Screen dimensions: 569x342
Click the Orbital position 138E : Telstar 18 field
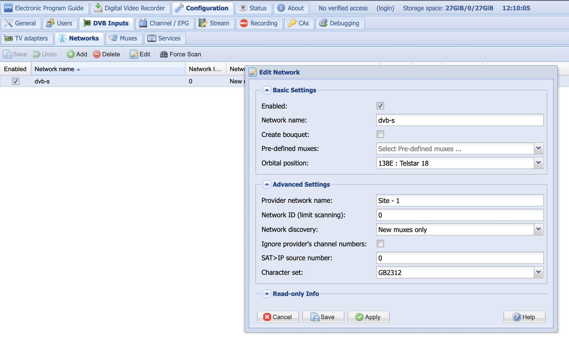pos(455,163)
